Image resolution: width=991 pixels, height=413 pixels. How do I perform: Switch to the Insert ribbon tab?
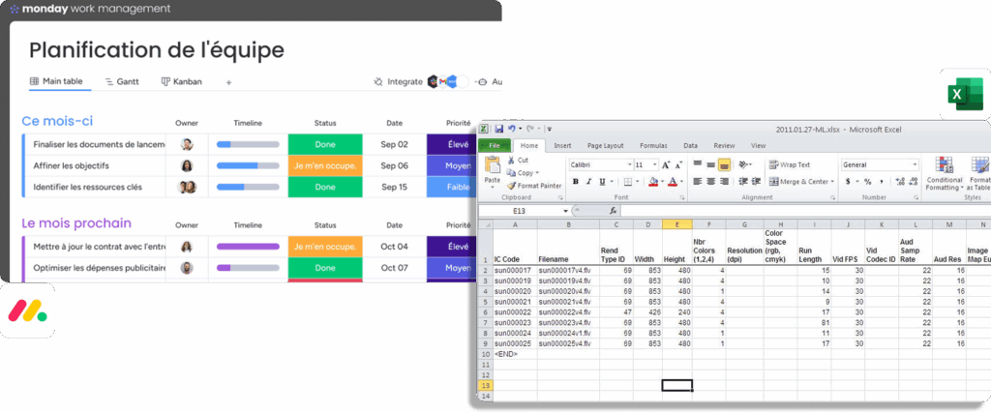point(562,146)
